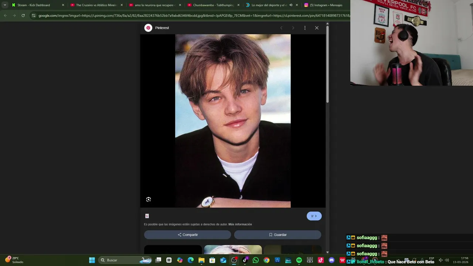Image resolution: width=473 pixels, height=266 pixels.
Task: Open OBS Studio from the taskbar
Action: coord(234,260)
